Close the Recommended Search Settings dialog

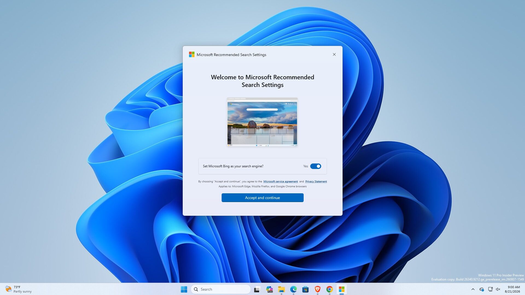click(334, 55)
